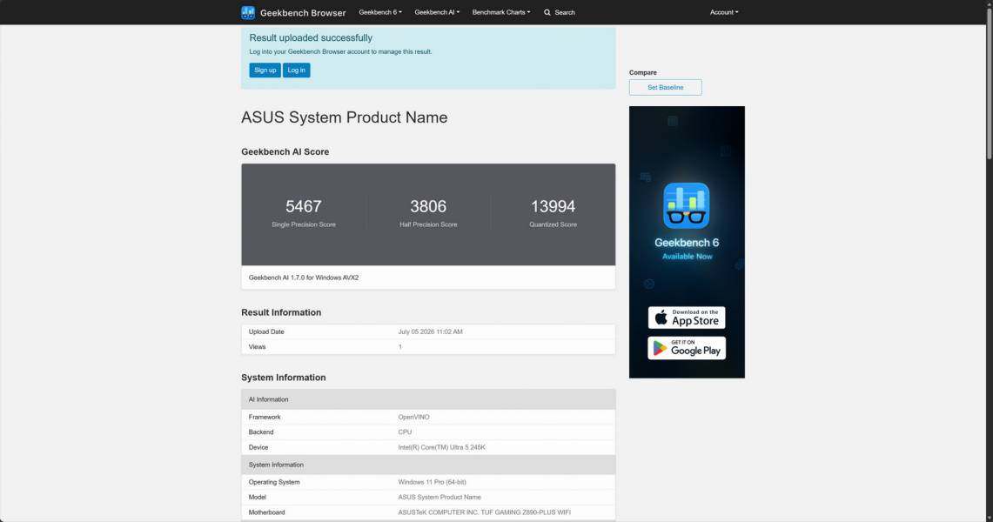Click the Log in button
The height and width of the screenshot is (522, 993).
[x=297, y=70]
